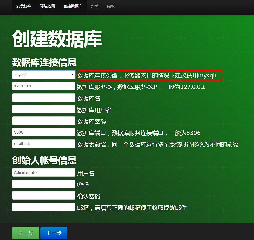Screen dimensions: 254x240
Task: Click the 创建数据库 page heading
Action: click(57, 39)
